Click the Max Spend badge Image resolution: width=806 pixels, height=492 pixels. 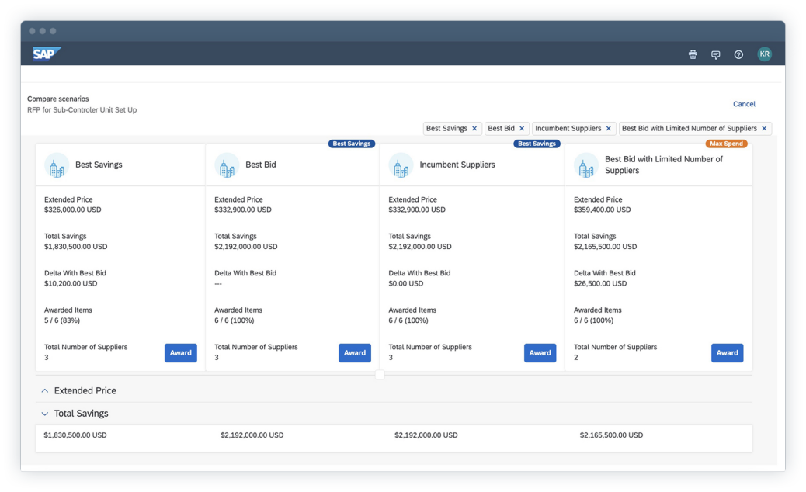click(726, 144)
